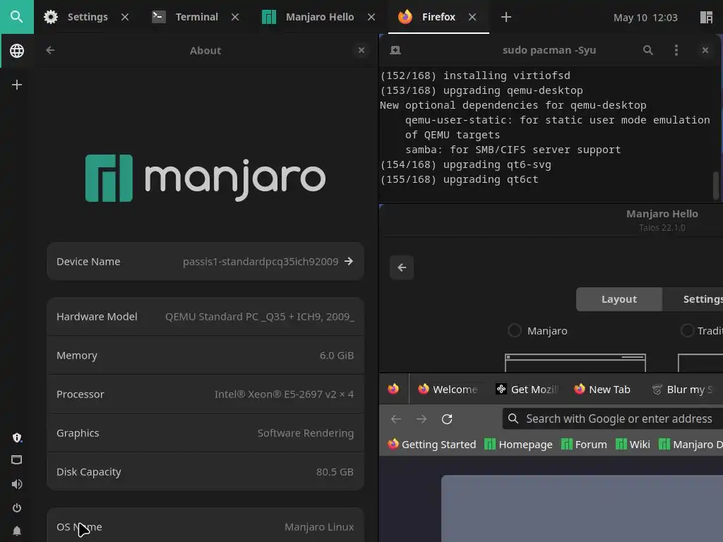Open new terminal tab icon
The height and width of the screenshot is (542, 723).
pos(395,50)
